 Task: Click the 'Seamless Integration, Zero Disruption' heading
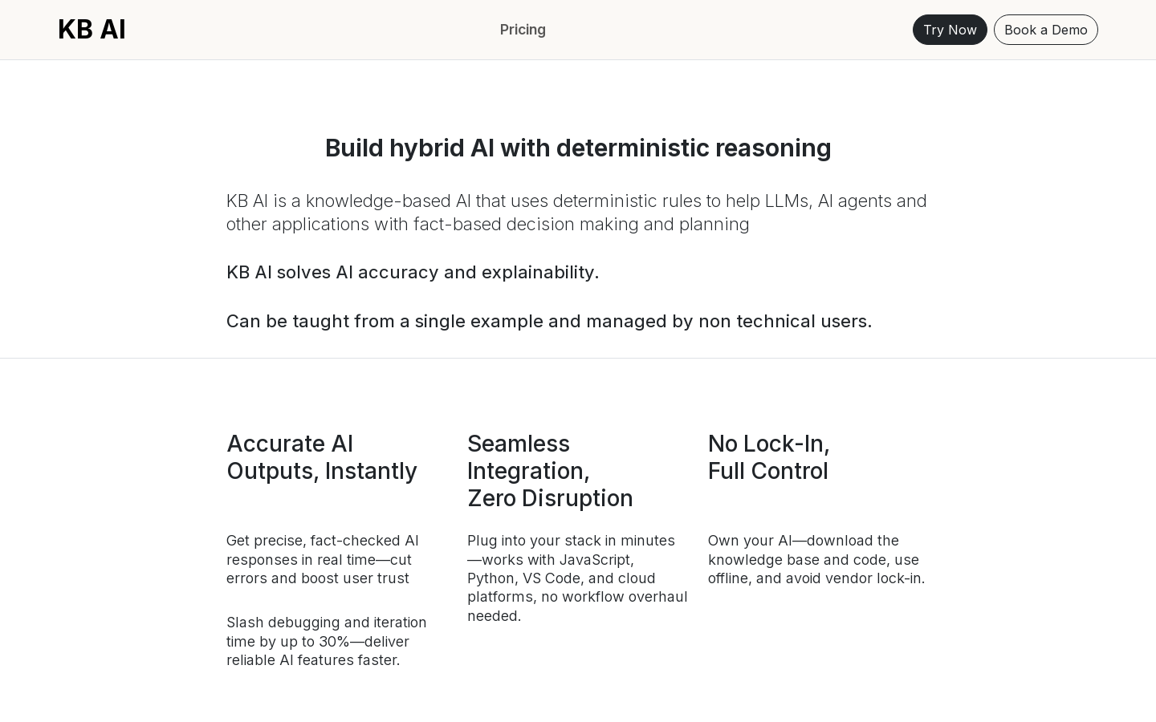coord(550,471)
